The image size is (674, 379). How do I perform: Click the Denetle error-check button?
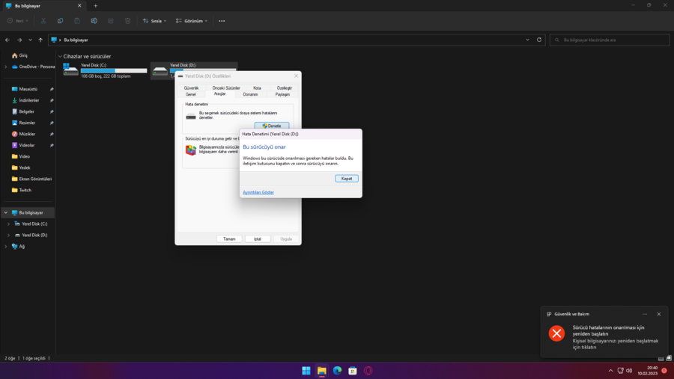pos(272,126)
